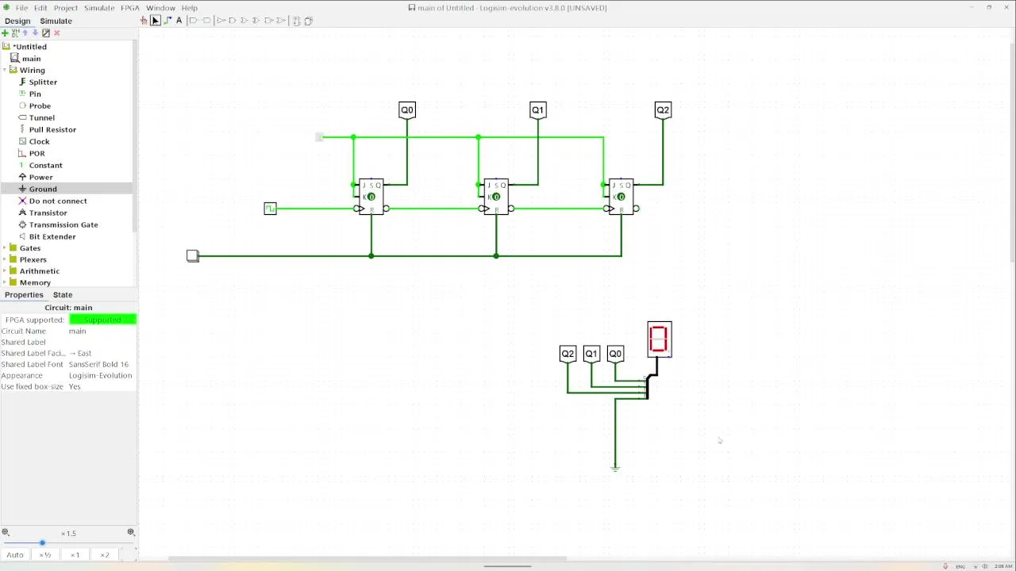1016x571 pixels.
Task: Open Appearance Logisim-Evolution dropdown
Action: point(102,375)
